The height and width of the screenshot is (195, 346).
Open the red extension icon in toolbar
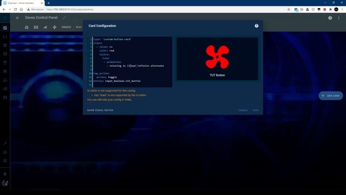click(324, 10)
